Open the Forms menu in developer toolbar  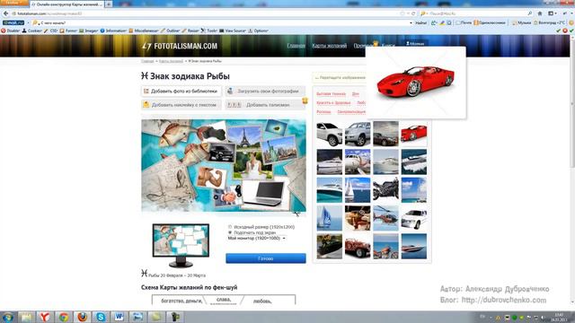point(68,31)
